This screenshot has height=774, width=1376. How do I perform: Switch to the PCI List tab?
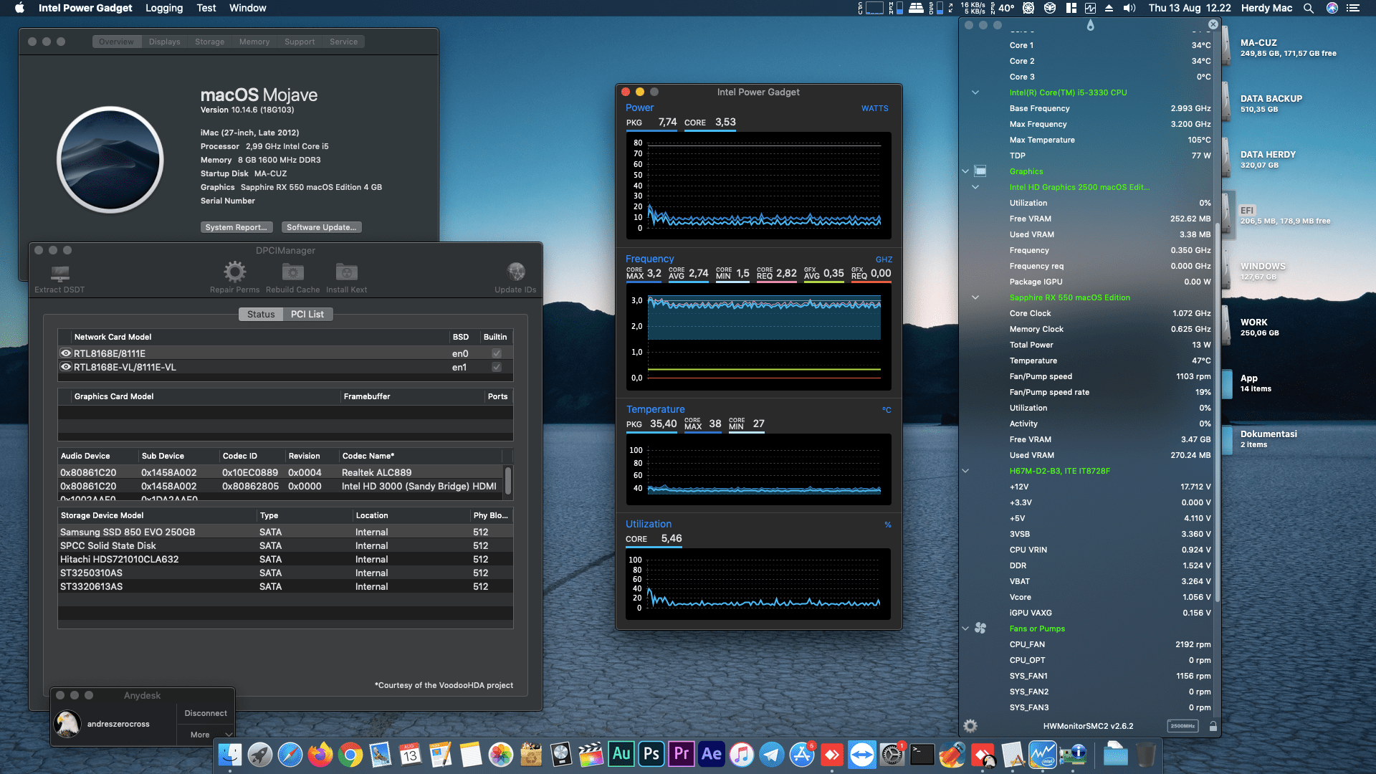point(307,314)
